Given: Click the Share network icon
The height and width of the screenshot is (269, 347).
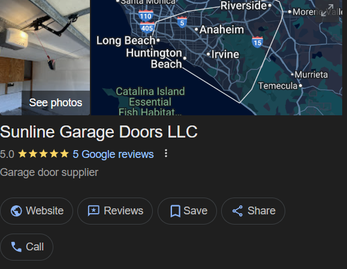Looking at the screenshot, I should click(237, 211).
